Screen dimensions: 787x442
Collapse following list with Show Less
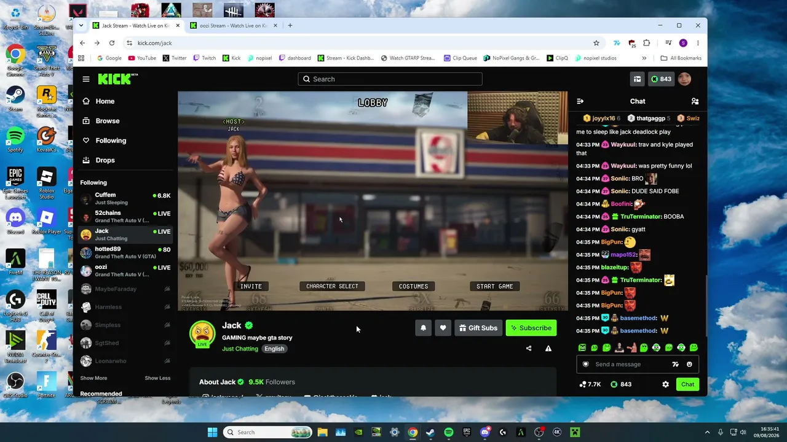157,378
